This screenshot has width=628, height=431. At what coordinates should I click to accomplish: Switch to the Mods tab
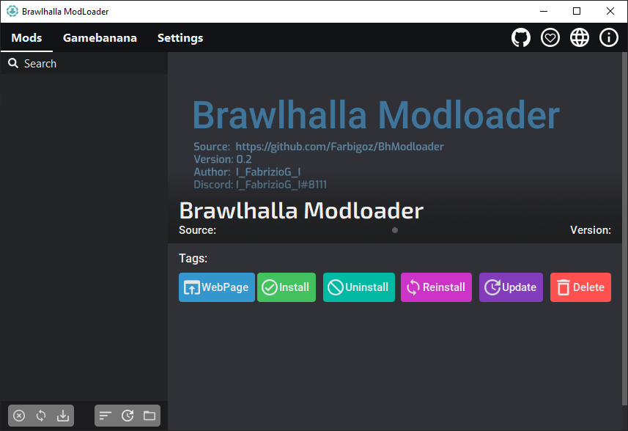(26, 37)
